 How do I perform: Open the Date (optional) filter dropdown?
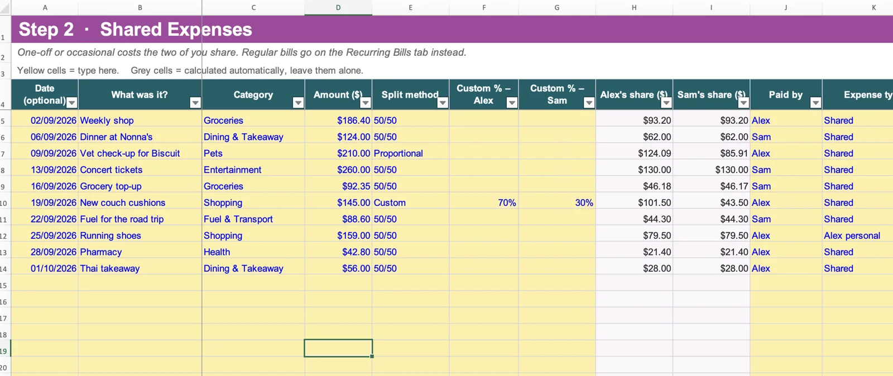[x=71, y=103]
